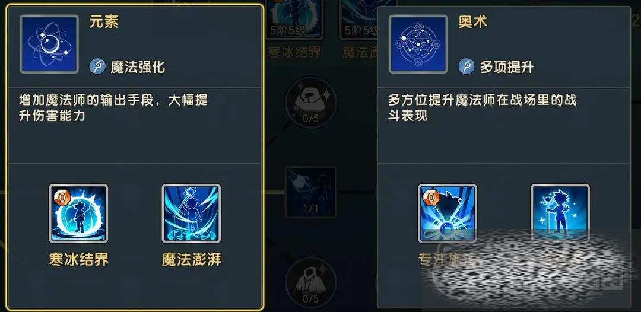The width and height of the screenshot is (641, 312).
Task: Click the 奥术 title text
Action: coord(473,21)
